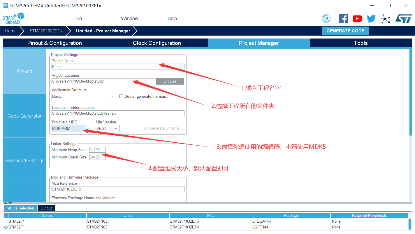
Task: Go to Home breadcrumb
Action: pos(11,31)
